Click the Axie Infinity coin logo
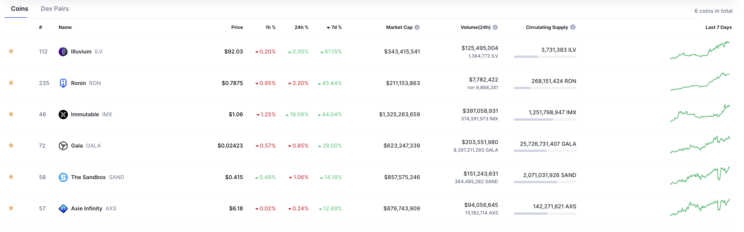The height and width of the screenshot is (232, 744). [x=63, y=208]
